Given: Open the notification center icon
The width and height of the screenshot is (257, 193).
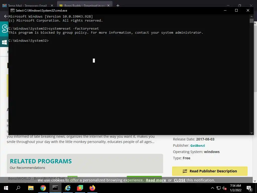Looking at the screenshot, I should coord(249,188).
